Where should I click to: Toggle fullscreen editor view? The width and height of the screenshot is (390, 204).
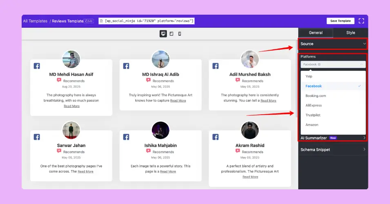click(x=361, y=21)
